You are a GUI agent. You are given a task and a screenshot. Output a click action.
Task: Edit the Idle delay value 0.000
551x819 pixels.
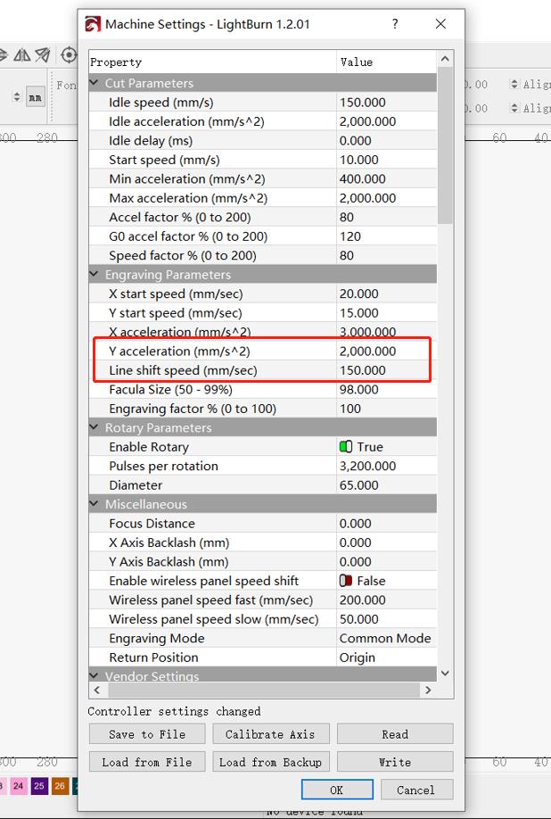[x=387, y=140]
